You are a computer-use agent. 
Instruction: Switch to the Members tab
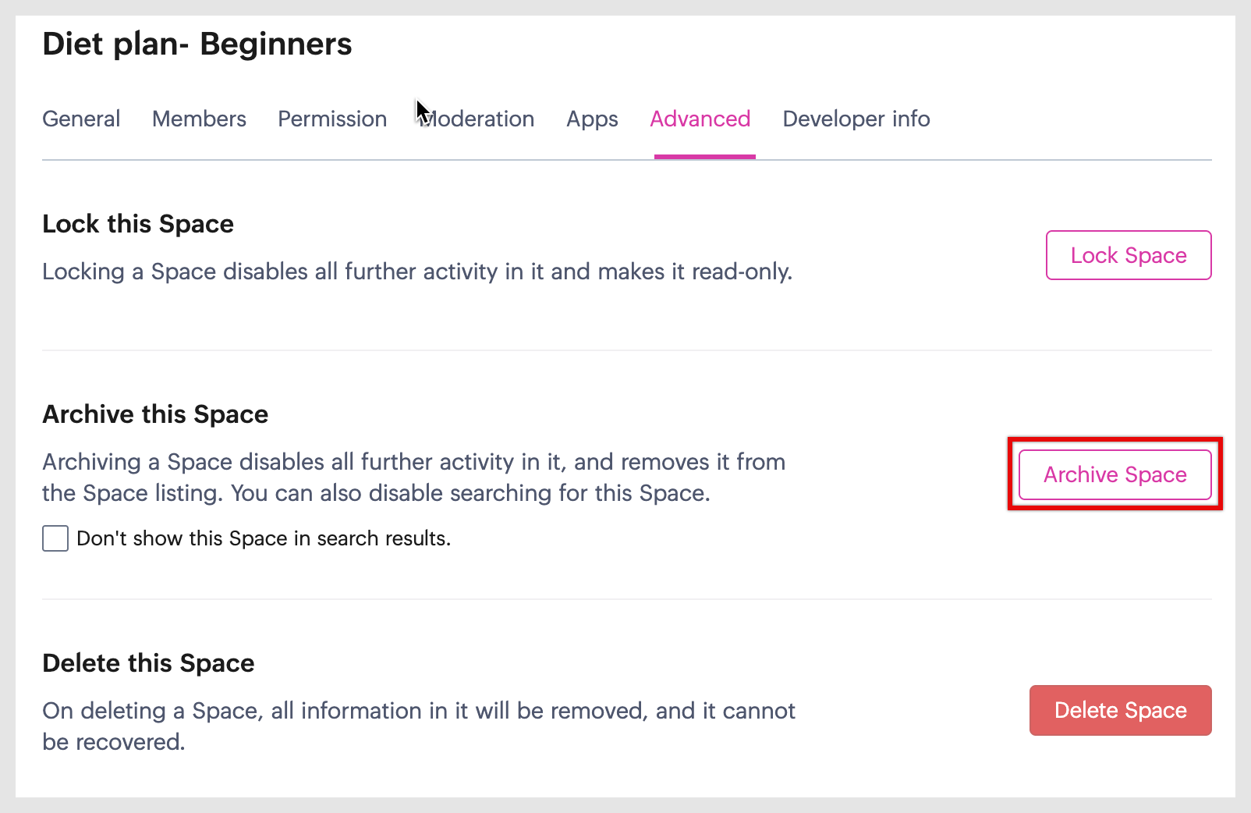(199, 119)
